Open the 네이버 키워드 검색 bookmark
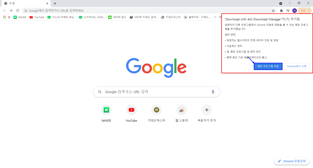 point(143,17)
